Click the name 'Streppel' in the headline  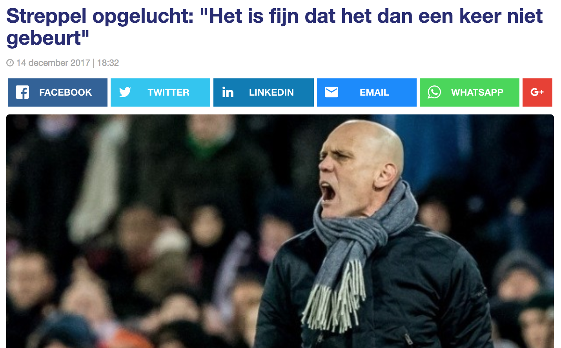[46, 16]
